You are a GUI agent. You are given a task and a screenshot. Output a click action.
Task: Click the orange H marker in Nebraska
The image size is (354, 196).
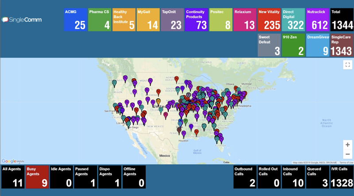(x=158, y=102)
